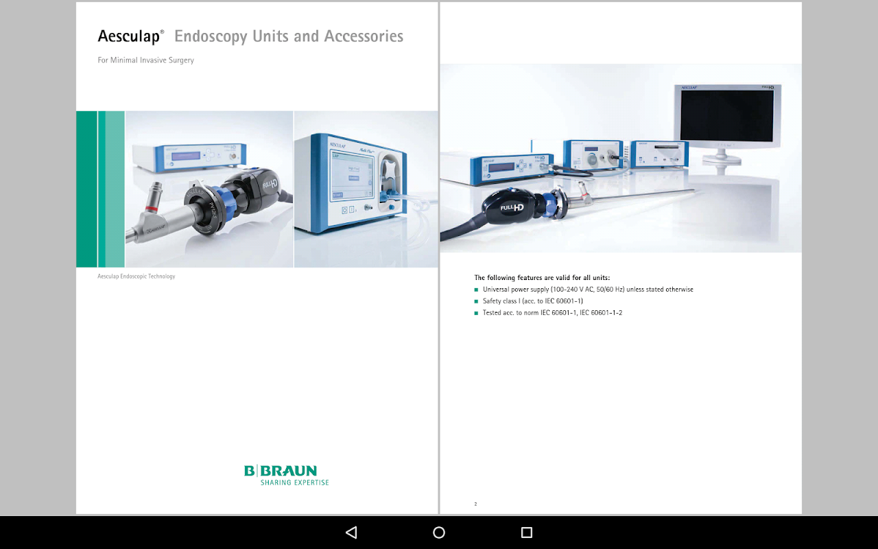The height and width of the screenshot is (549, 878).
Task: Click 'For Minimal Invasive Surgery' subtitle
Action: [146, 60]
